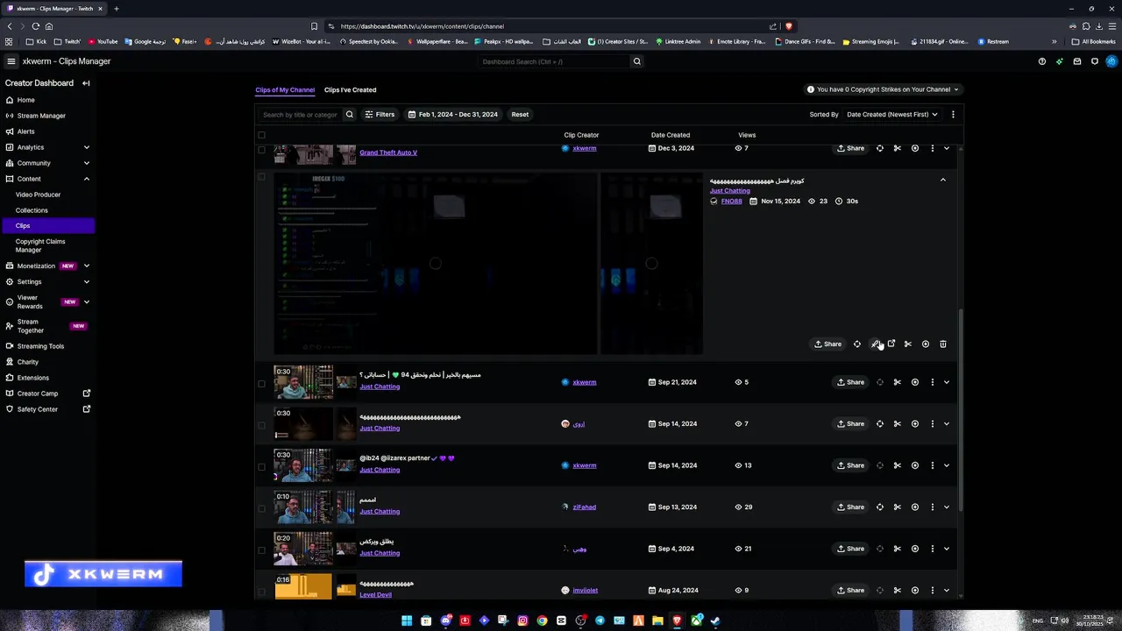Open the green sparkle icon in header

tap(1059, 61)
